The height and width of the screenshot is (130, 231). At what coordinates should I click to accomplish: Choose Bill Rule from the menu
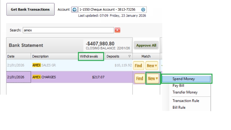pyautogui.click(x=179, y=108)
